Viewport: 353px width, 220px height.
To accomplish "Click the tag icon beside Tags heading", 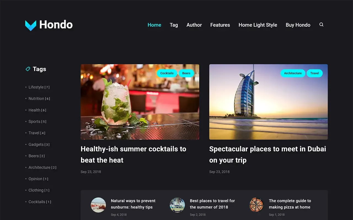I will click(28, 69).
